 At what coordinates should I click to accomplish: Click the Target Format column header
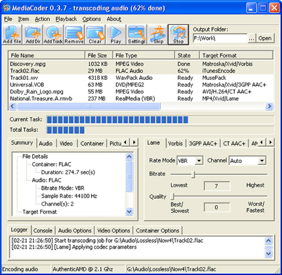pyautogui.click(x=236, y=56)
